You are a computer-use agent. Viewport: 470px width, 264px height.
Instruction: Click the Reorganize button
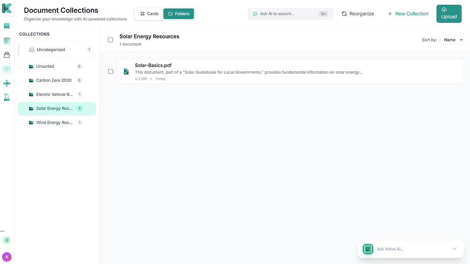pos(358,14)
